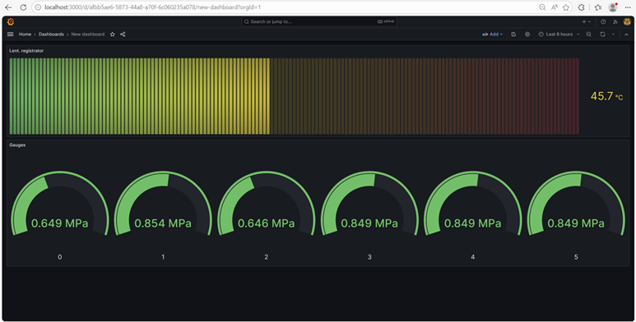Open the hamburger navigation menu
The height and width of the screenshot is (322, 636).
(11, 34)
